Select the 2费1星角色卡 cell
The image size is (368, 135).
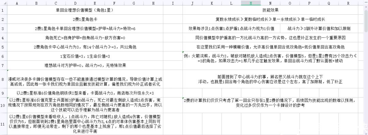pyautogui.click(x=85, y=19)
